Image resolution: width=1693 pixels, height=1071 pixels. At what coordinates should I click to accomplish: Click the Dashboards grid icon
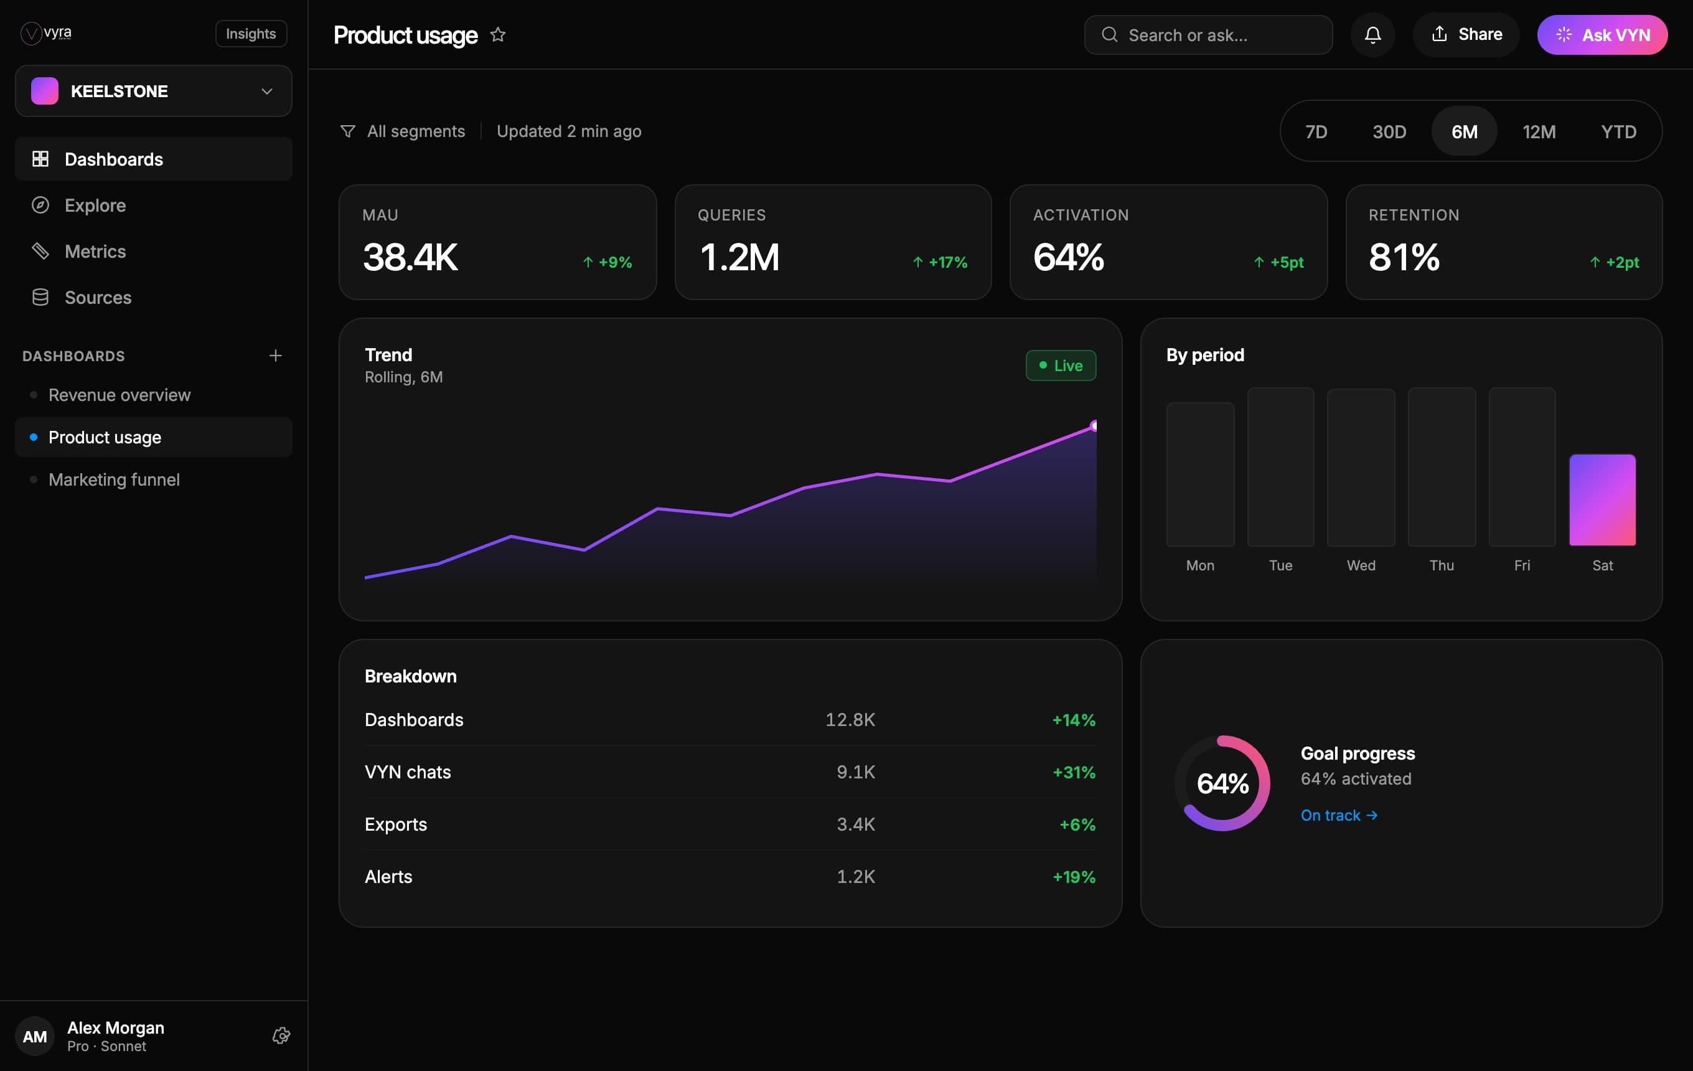coord(40,159)
